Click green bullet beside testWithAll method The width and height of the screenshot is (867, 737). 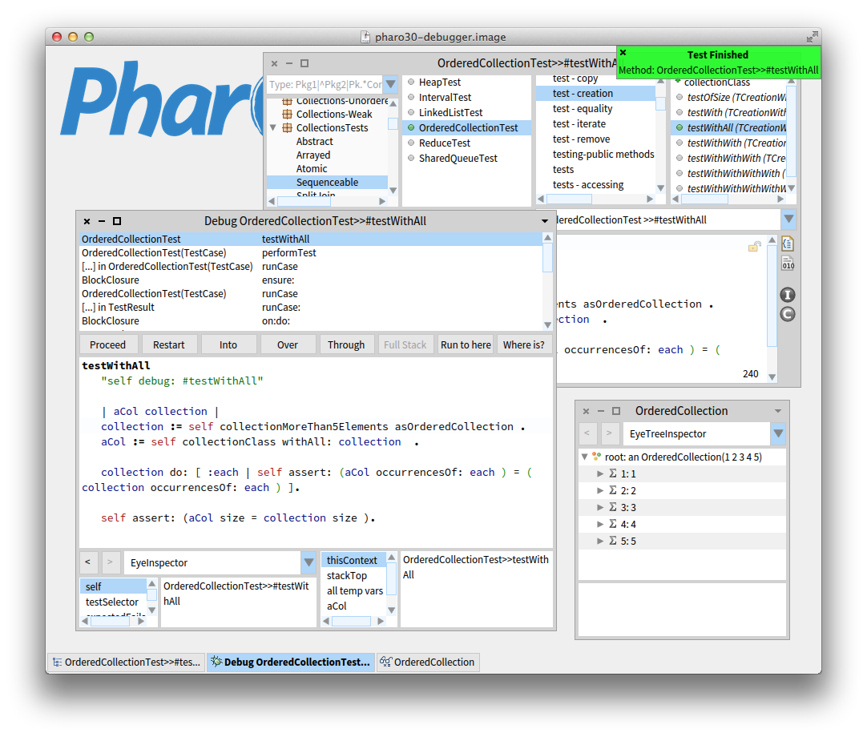click(x=679, y=127)
